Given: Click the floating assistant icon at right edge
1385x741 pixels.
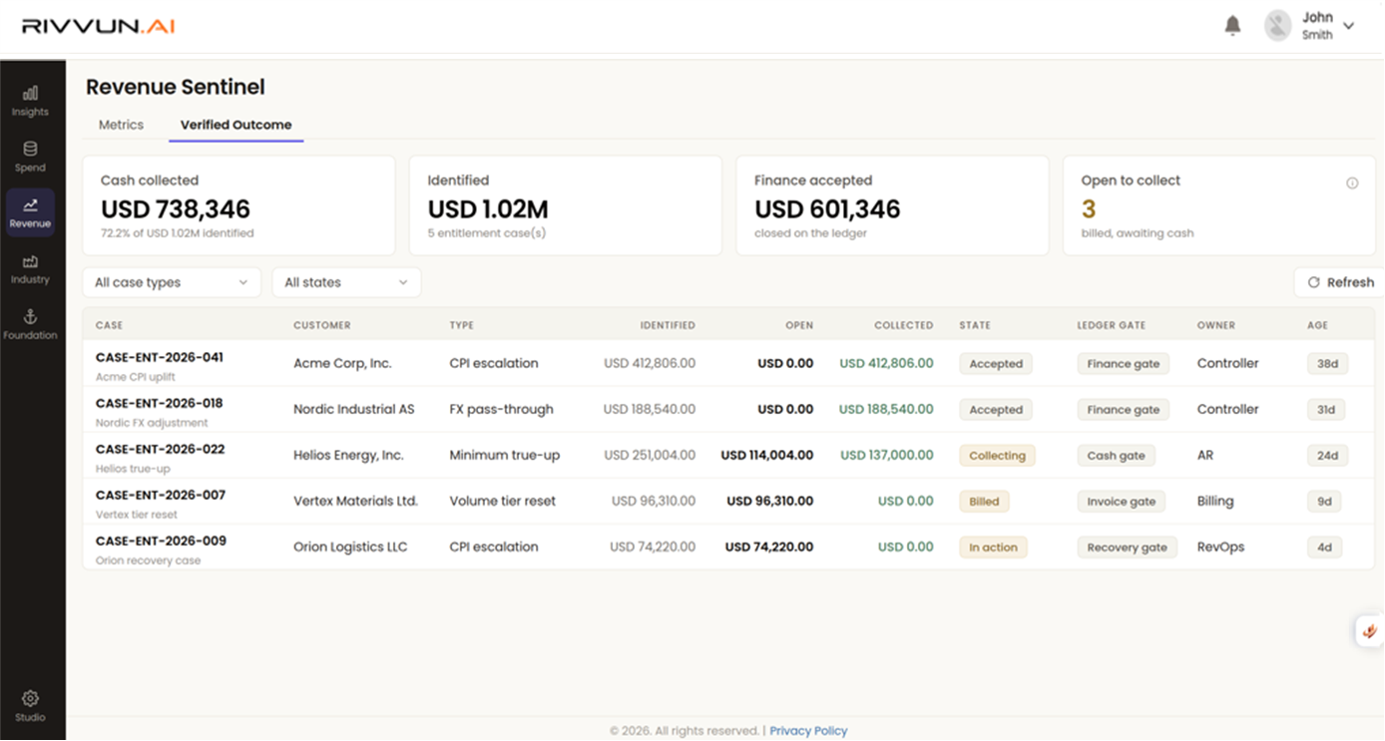Looking at the screenshot, I should point(1370,631).
